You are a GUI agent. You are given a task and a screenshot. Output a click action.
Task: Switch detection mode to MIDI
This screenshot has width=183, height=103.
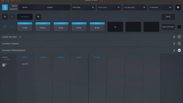15,6
